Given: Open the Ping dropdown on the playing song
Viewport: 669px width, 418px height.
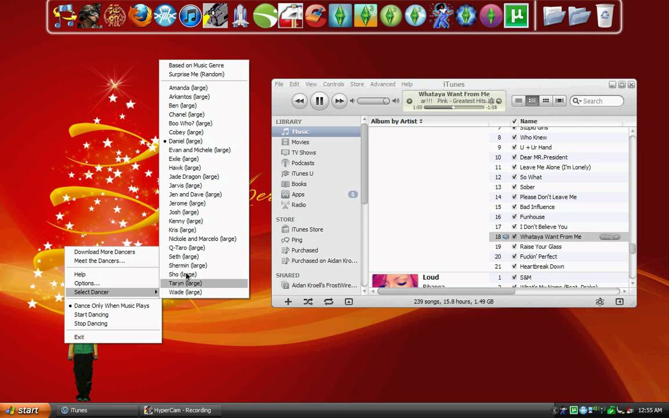Looking at the screenshot, I should coord(610,237).
